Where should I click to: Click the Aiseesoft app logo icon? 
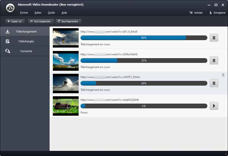coord(10,8)
